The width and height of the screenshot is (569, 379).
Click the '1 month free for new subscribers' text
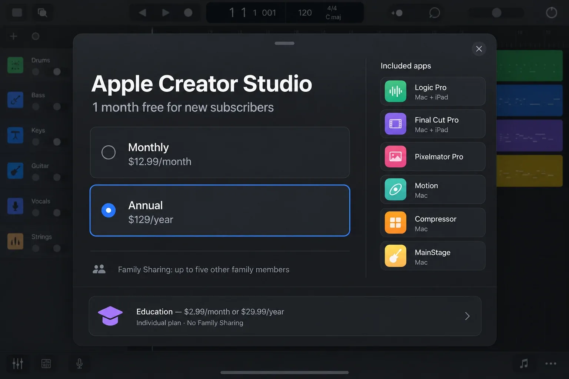click(x=183, y=107)
